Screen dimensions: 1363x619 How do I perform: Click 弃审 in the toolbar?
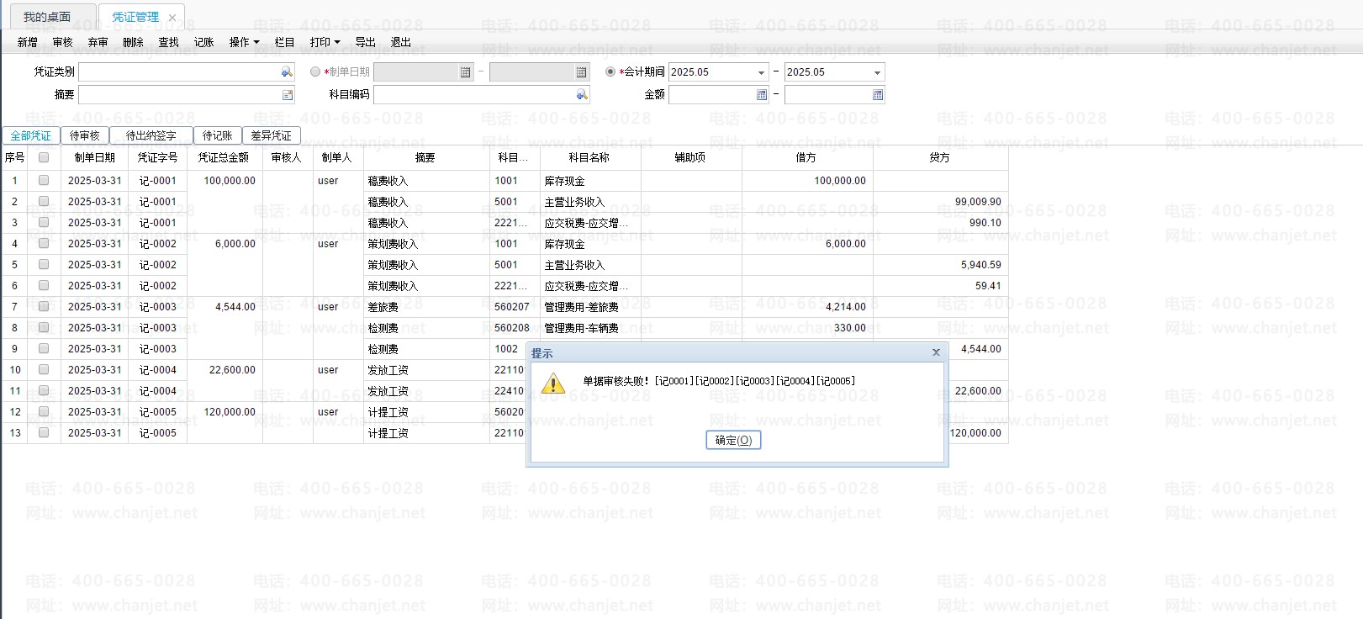click(98, 42)
